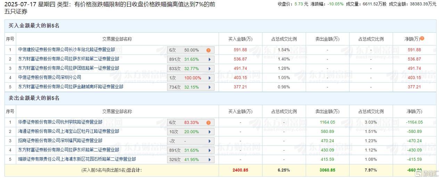441x179 pixels.
Task: Click orange help icon beside 净额(万) header
Action: (x=422, y=39)
